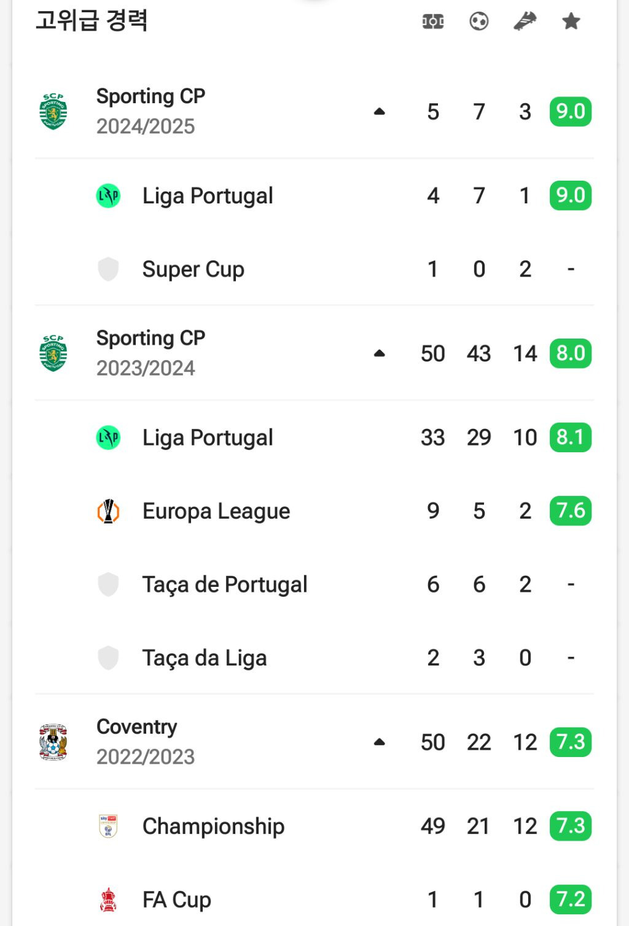The height and width of the screenshot is (926, 629).
Task: Click the matches played column icon
Action: [433, 22]
